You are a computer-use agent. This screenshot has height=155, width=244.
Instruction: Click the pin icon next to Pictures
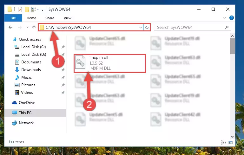[63, 85]
